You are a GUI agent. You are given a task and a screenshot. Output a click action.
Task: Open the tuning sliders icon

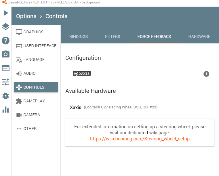[x=5, y=82]
